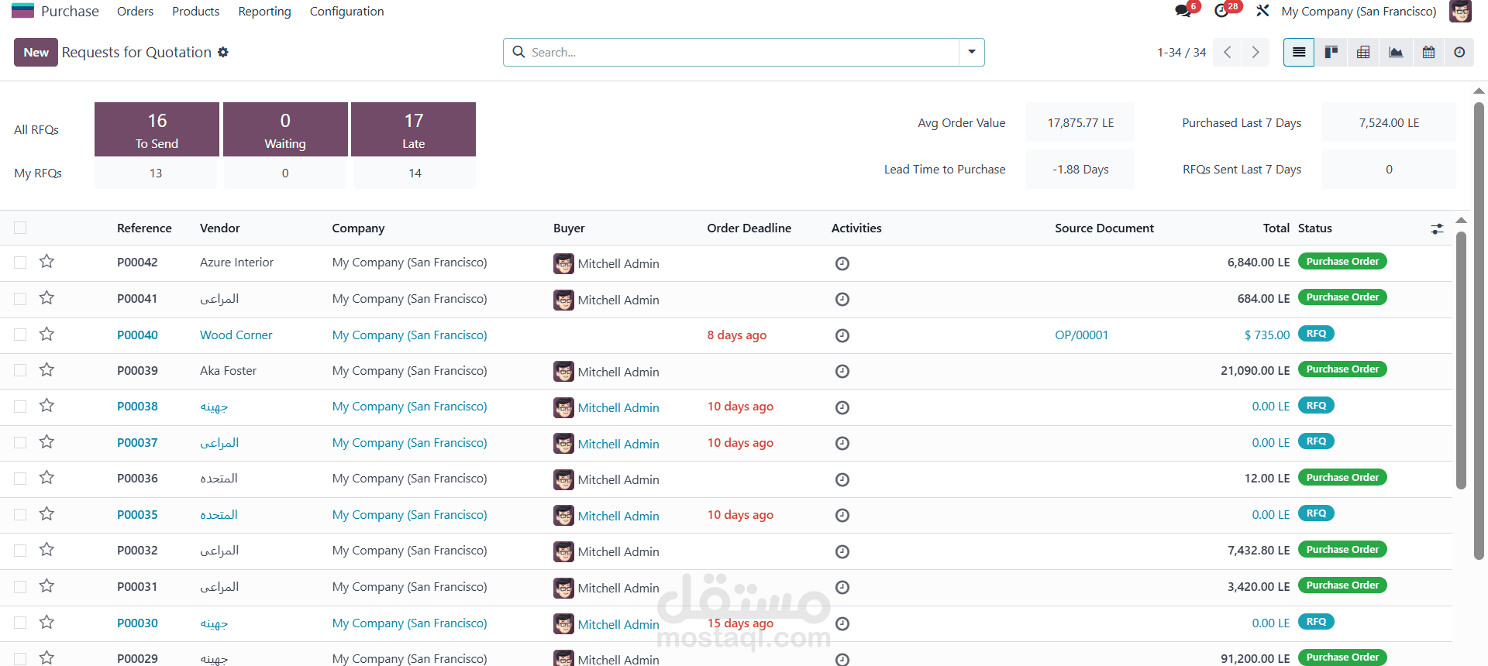
Task: Expand the search filter dropdown arrow
Action: (971, 52)
